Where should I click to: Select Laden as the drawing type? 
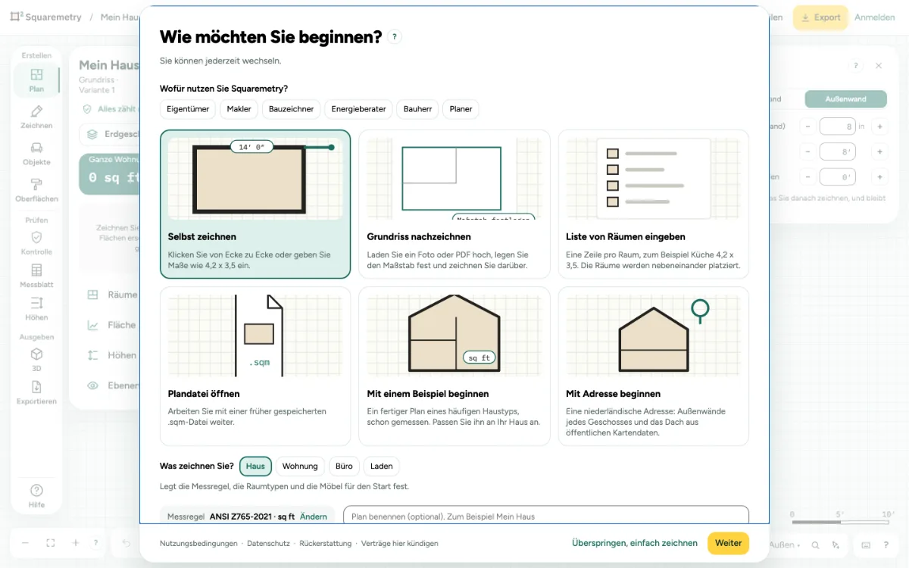tap(382, 467)
